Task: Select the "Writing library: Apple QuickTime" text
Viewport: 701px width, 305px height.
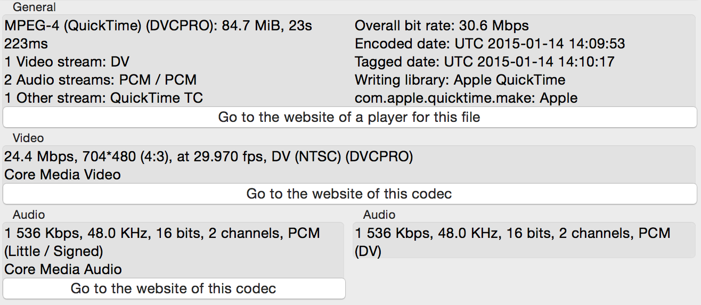Action: (460, 80)
